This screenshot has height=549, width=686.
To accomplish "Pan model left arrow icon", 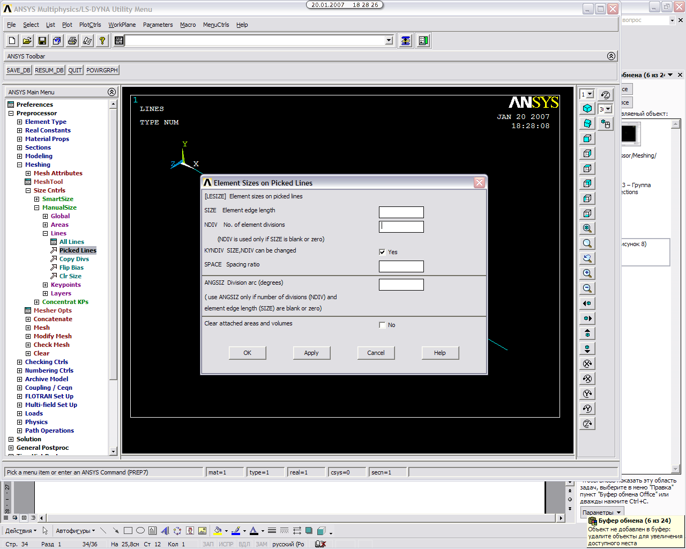I will click(587, 303).
